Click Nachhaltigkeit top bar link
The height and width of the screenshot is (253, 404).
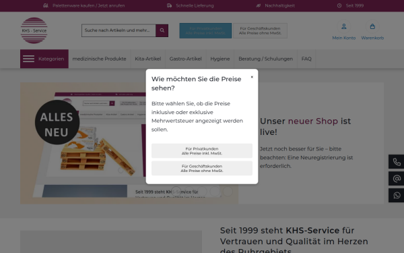[280, 5]
